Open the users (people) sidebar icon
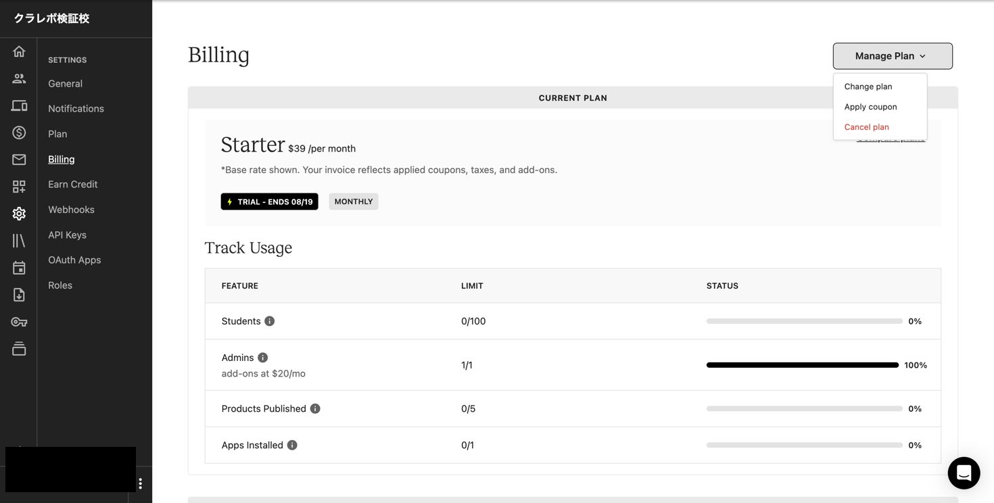Viewport: 994px width, 503px height. [19, 78]
